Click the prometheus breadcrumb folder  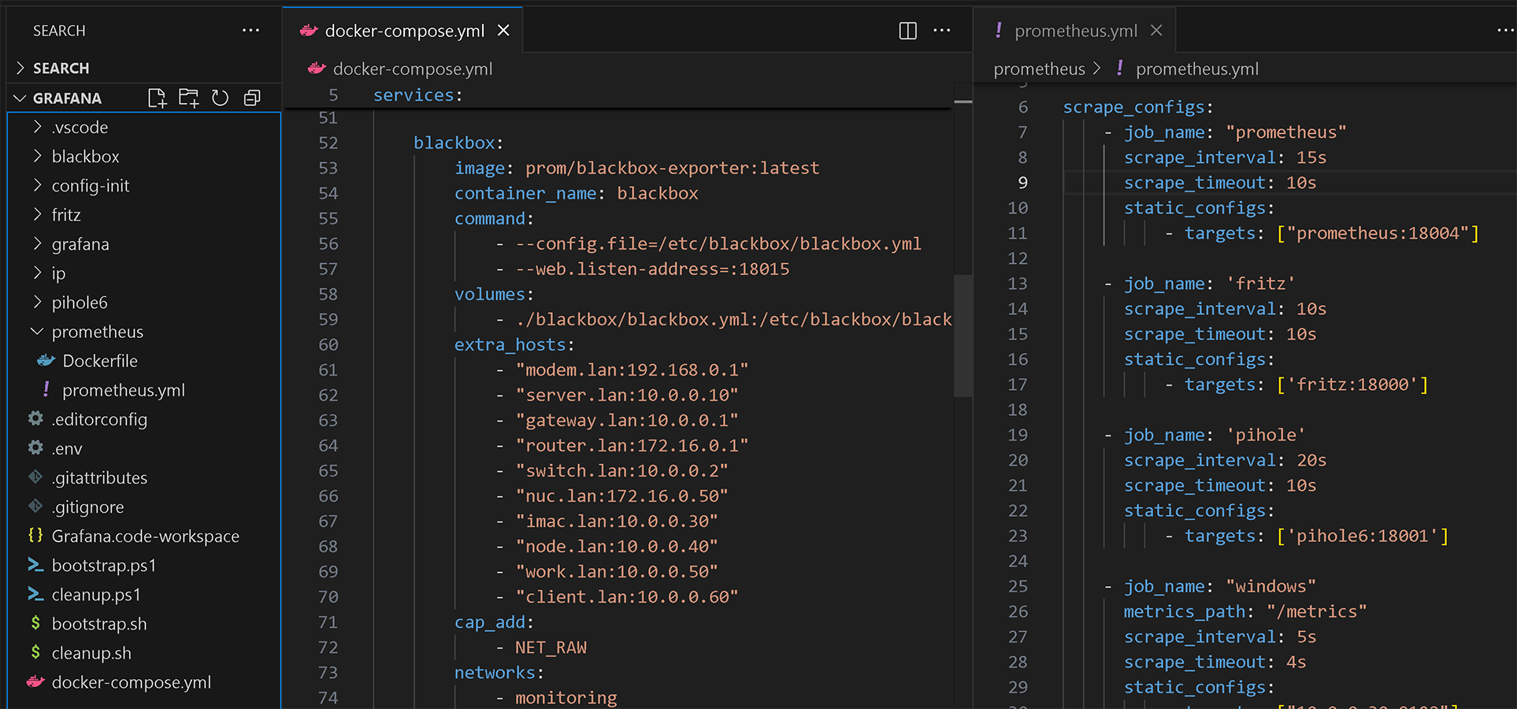(x=1039, y=69)
